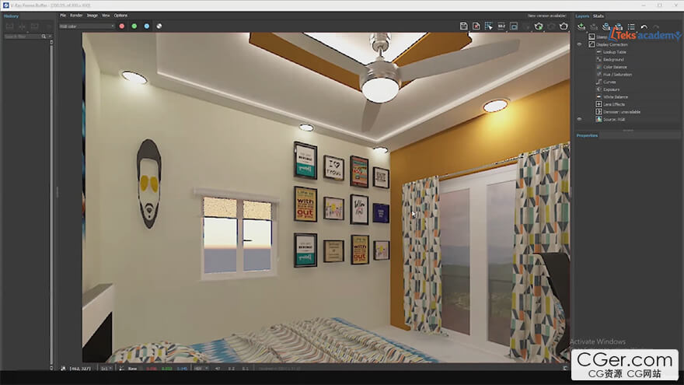Click the final render teapot icon
Viewport: 684px width, 385px height.
(564, 26)
